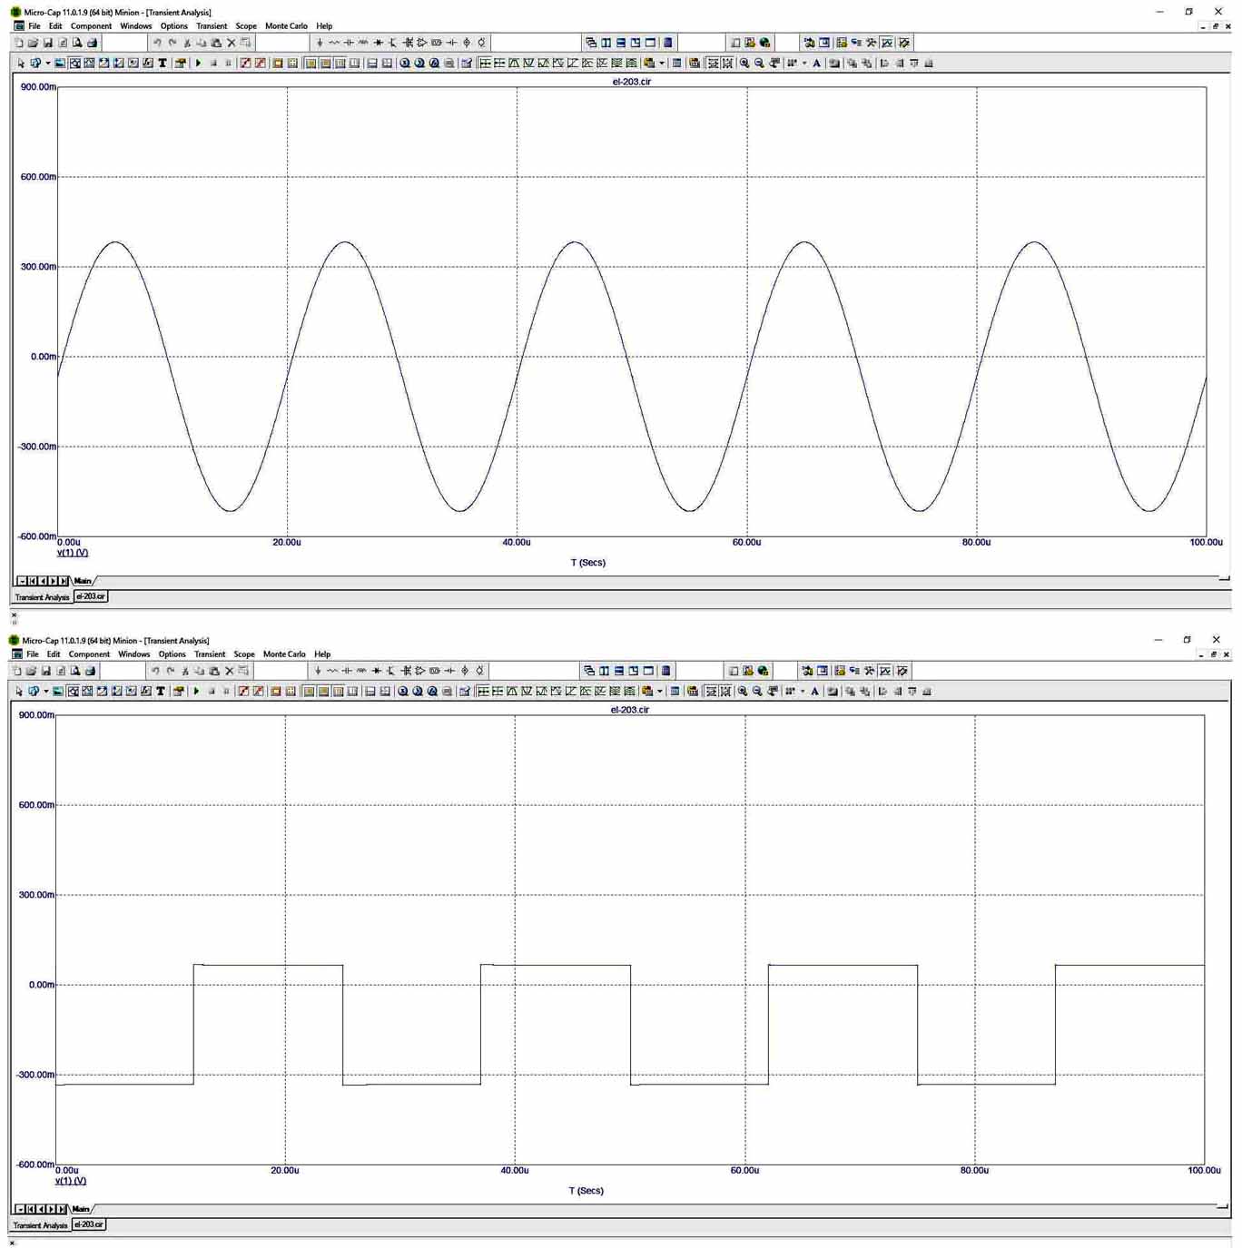Select the arrow pointer Select mode in upper window

pyautogui.click(x=20, y=64)
